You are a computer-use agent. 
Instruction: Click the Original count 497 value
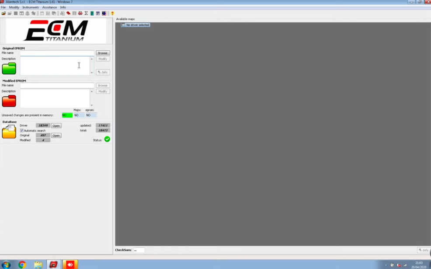point(43,135)
